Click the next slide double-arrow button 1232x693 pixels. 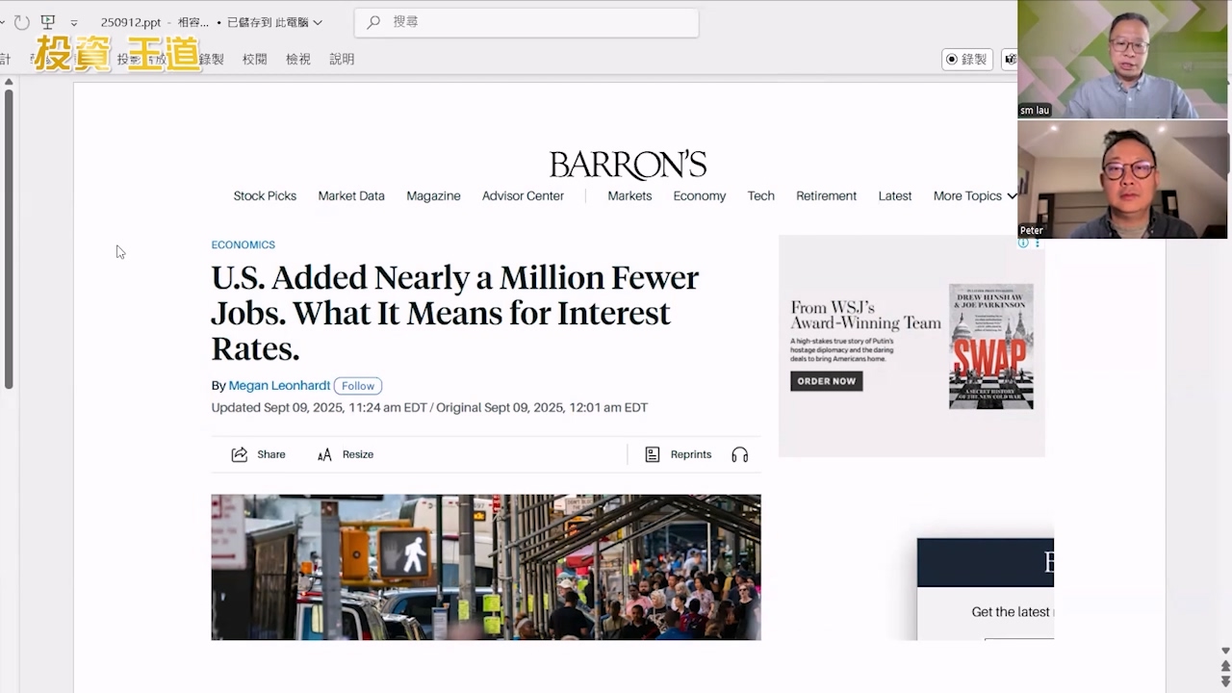coord(1224,681)
